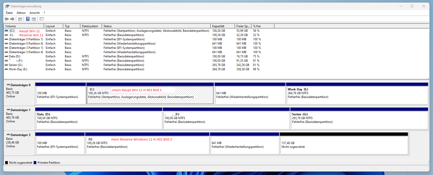Click the blue Primäre Partition legend swatch
Viewport: 433px width, 175px height.
[x=35, y=163]
